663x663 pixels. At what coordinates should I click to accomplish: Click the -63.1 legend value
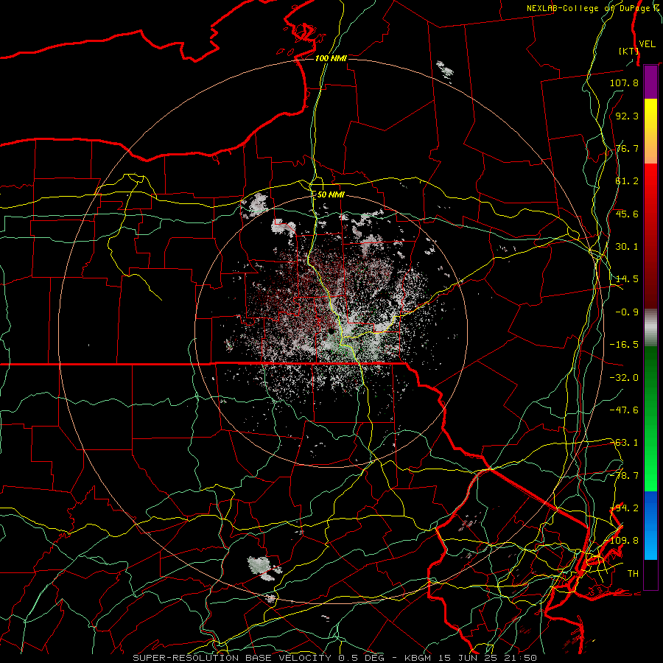pos(624,443)
